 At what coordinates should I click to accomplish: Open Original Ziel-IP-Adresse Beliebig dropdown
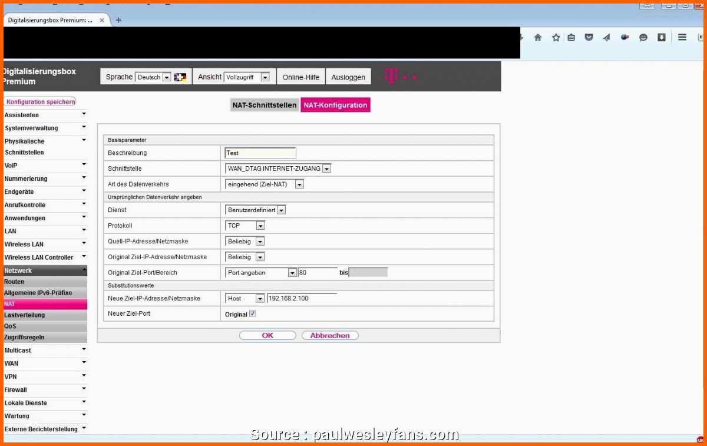245,257
